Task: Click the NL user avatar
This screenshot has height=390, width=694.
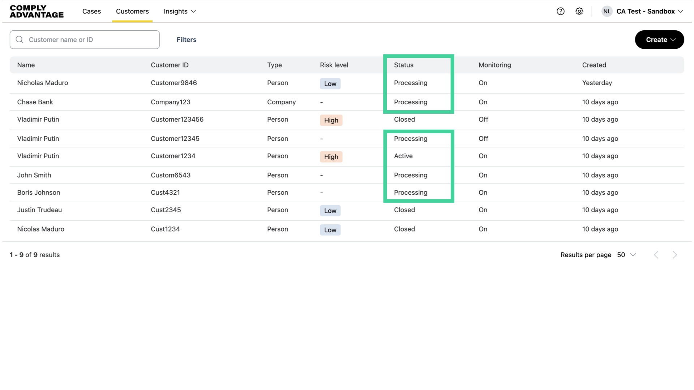Action: pos(607,11)
